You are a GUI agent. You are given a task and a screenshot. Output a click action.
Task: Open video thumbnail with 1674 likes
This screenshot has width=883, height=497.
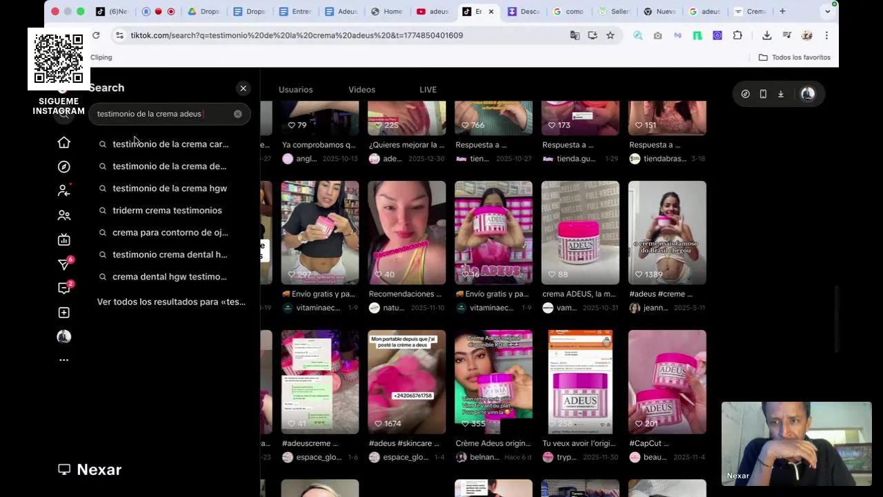[406, 382]
